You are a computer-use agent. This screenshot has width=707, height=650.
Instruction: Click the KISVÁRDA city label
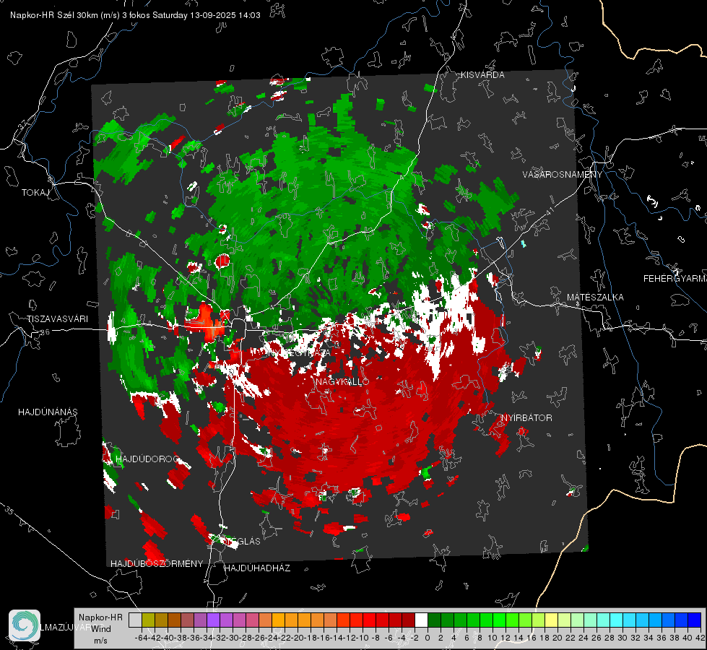point(482,75)
